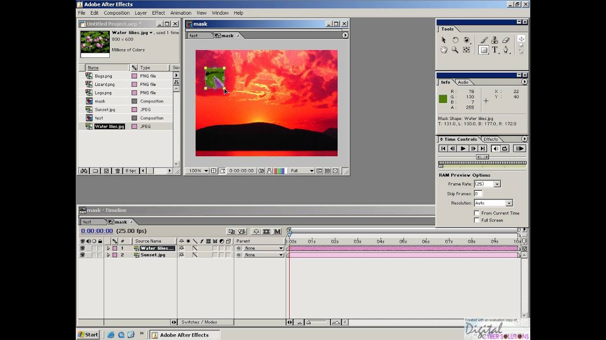This screenshot has height=340, width=606.
Task: Enable From Current Time checkbox
Action: click(477, 213)
